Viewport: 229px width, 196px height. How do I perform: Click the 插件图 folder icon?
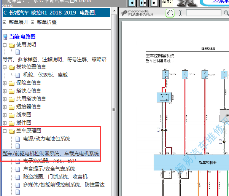11,123
